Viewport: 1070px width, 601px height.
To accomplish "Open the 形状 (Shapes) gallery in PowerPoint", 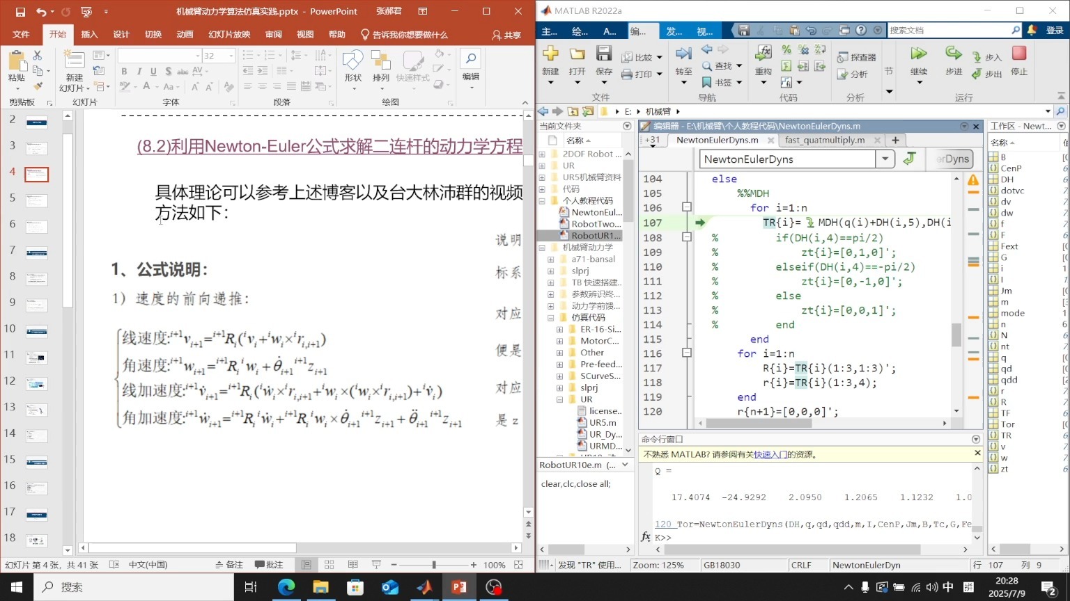I will 353,69.
